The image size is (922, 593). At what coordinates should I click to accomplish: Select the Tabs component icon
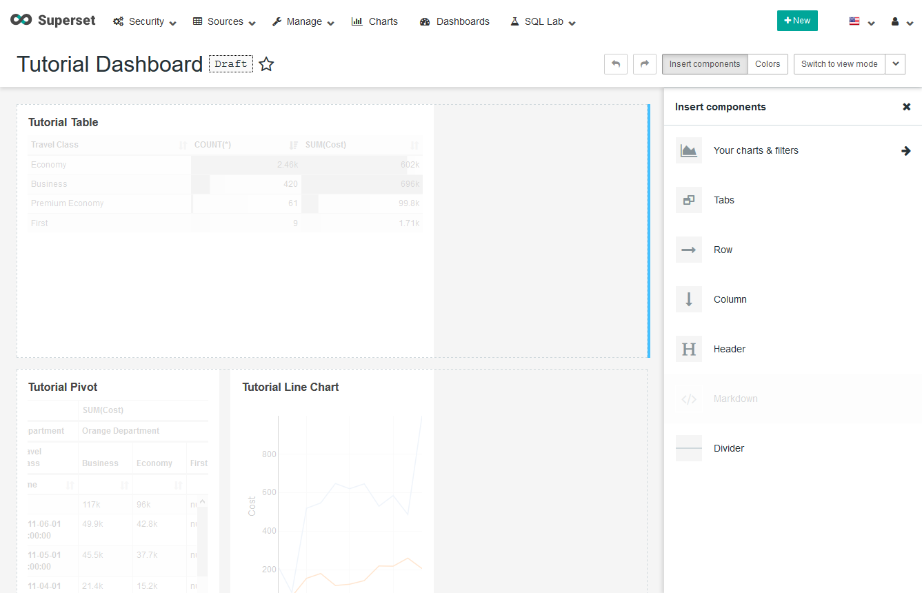click(688, 200)
